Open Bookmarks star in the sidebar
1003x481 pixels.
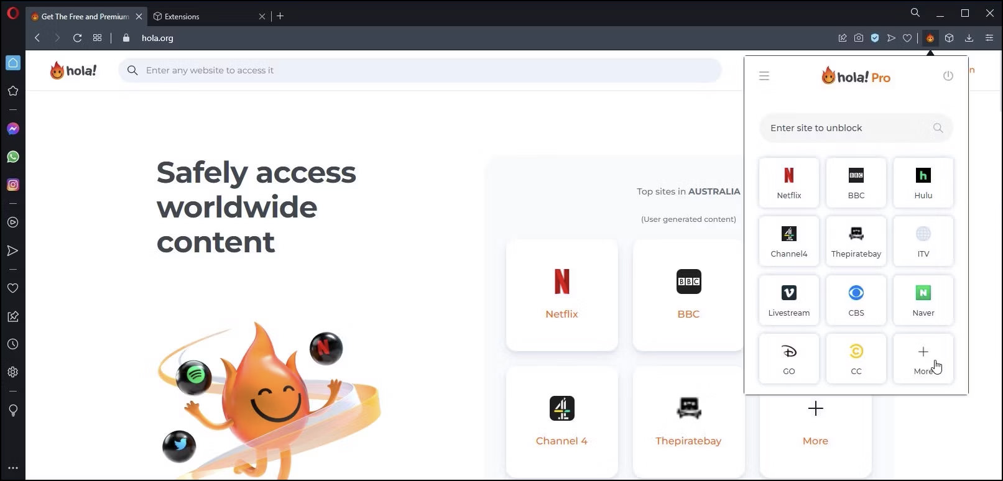(13, 91)
